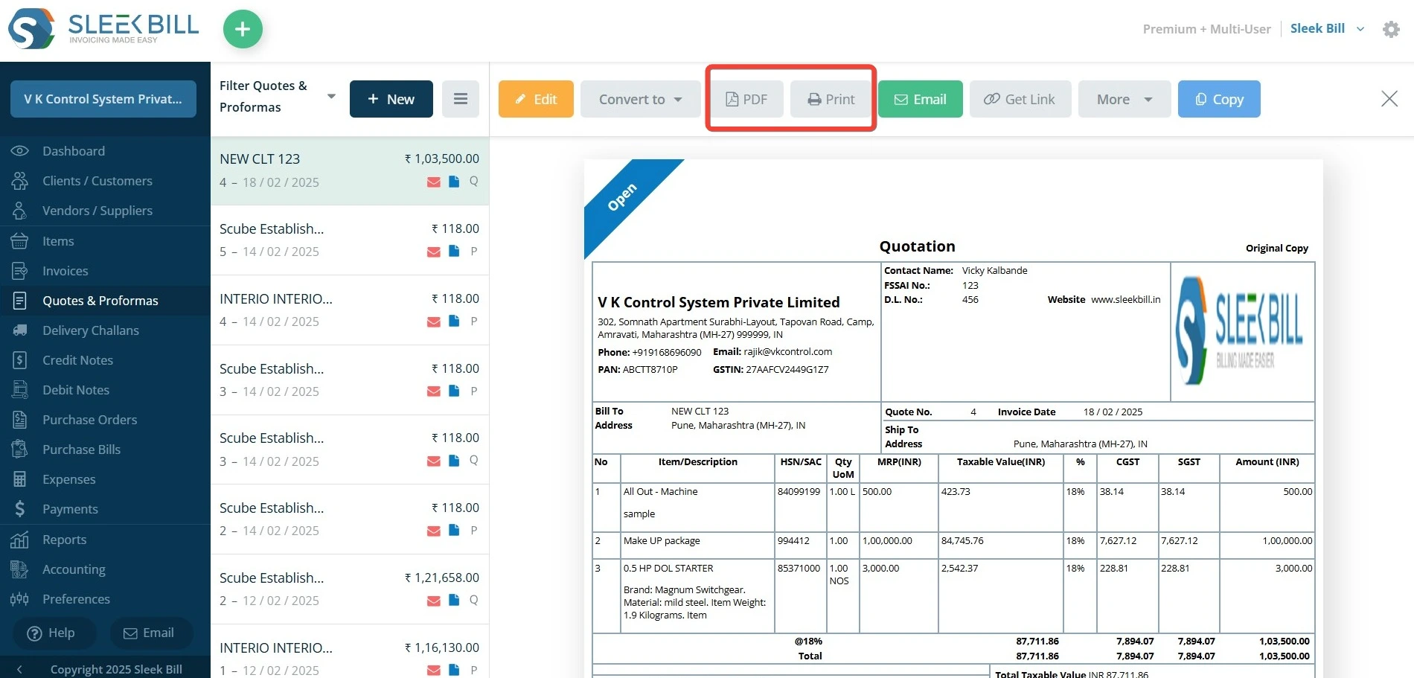
Task: Click the Reports chart icon
Action: pos(20,540)
